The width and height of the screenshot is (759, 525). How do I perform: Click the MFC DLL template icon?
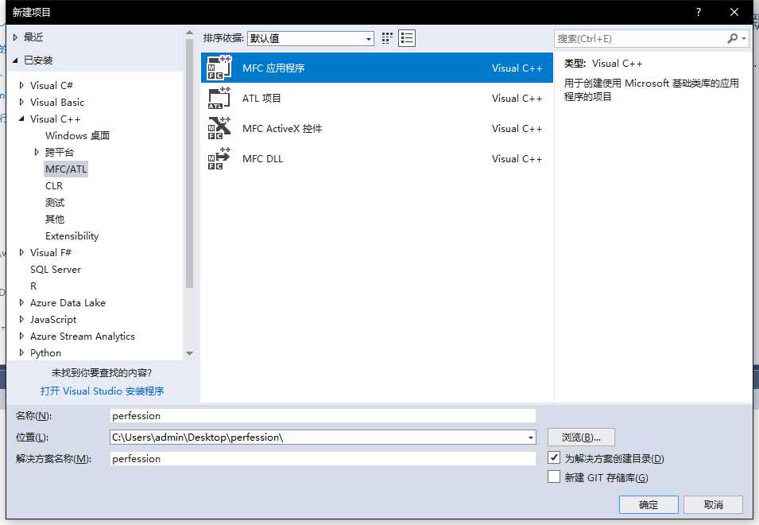pos(219,158)
